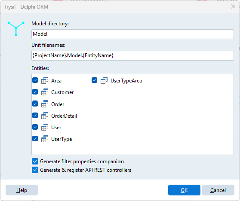Focus the Unit filenames input field
The height and width of the screenshot is (201, 240).
coord(132,55)
